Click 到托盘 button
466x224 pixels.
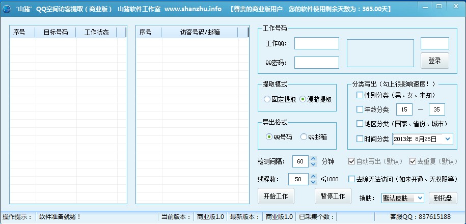point(443,198)
